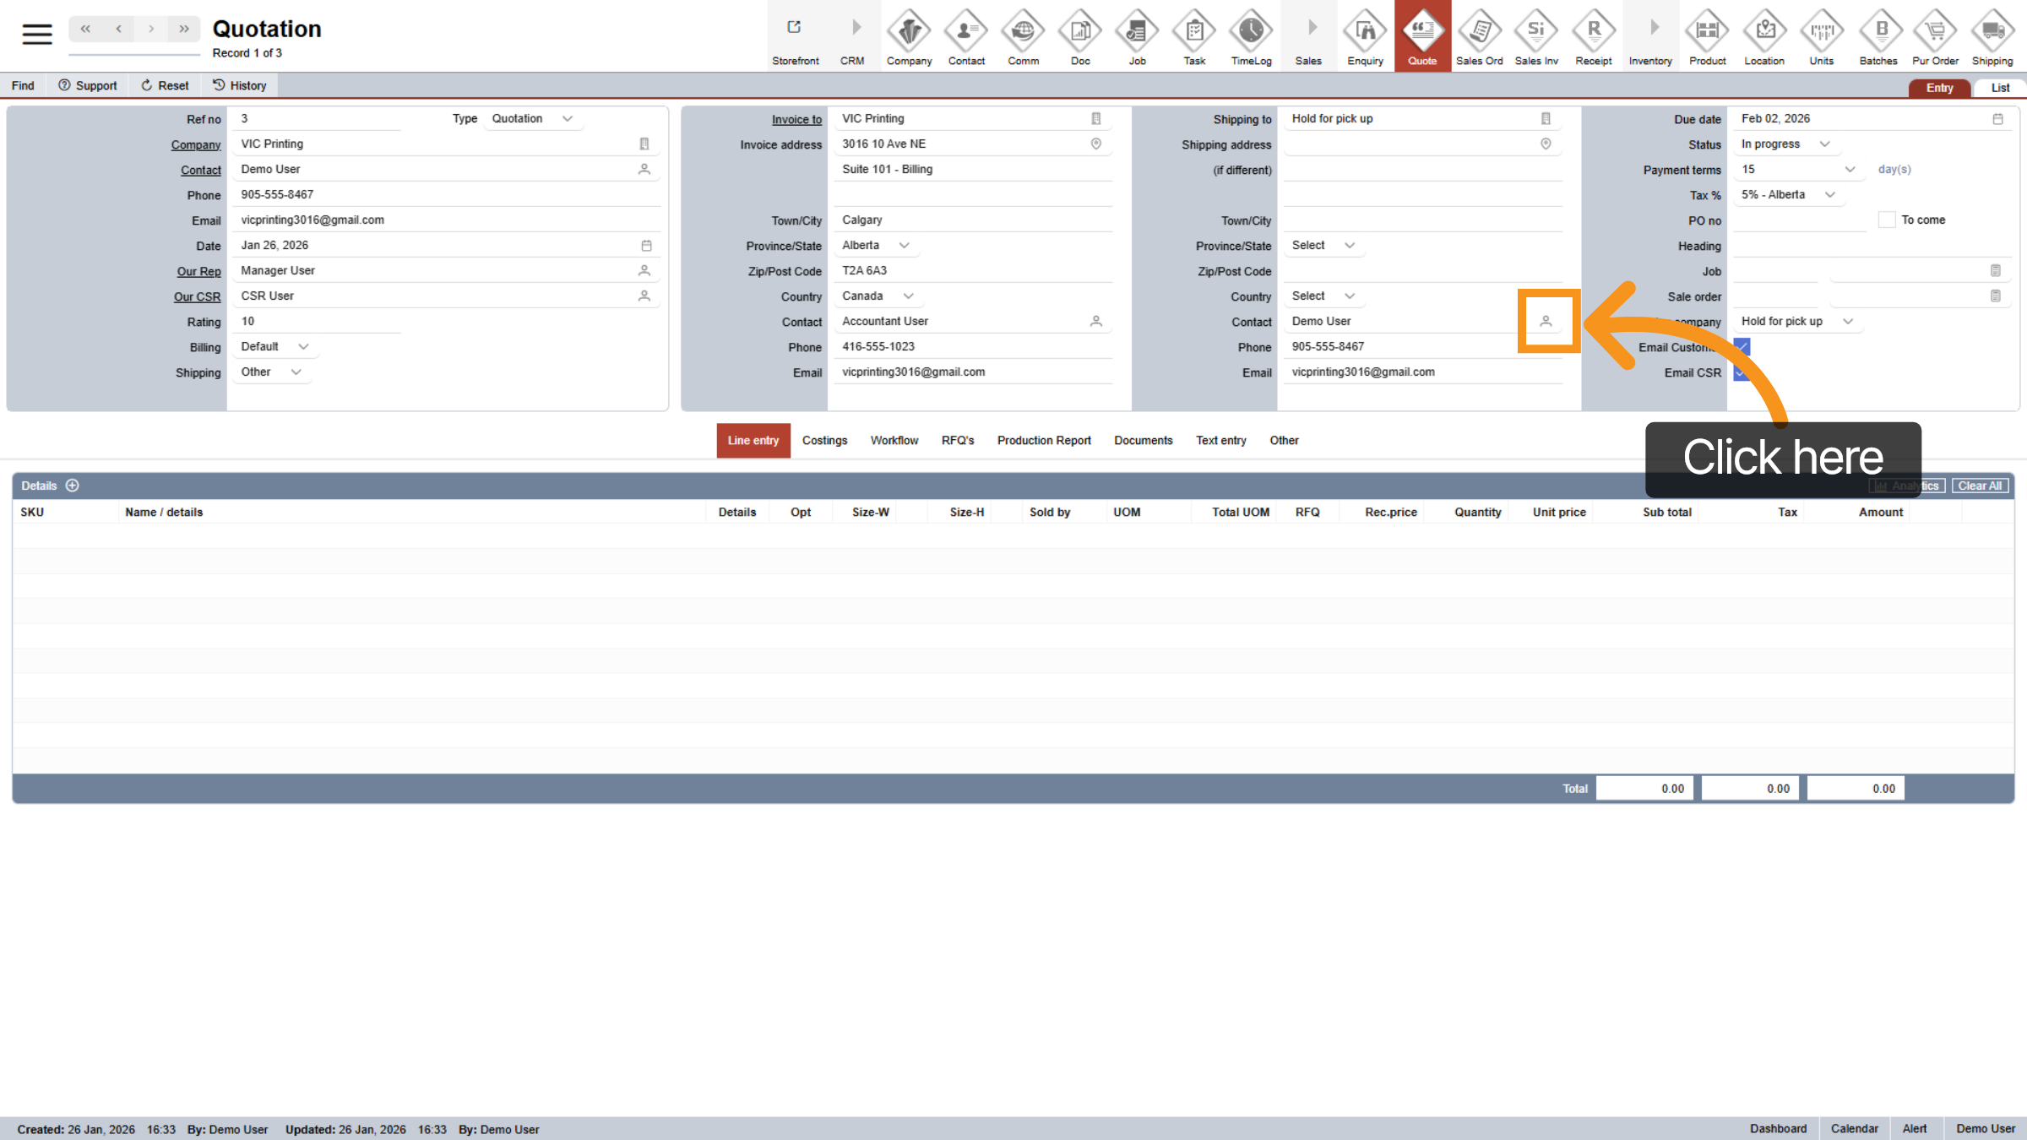Add a line with Details plus icon
The height and width of the screenshot is (1140, 2027).
click(x=73, y=486)
